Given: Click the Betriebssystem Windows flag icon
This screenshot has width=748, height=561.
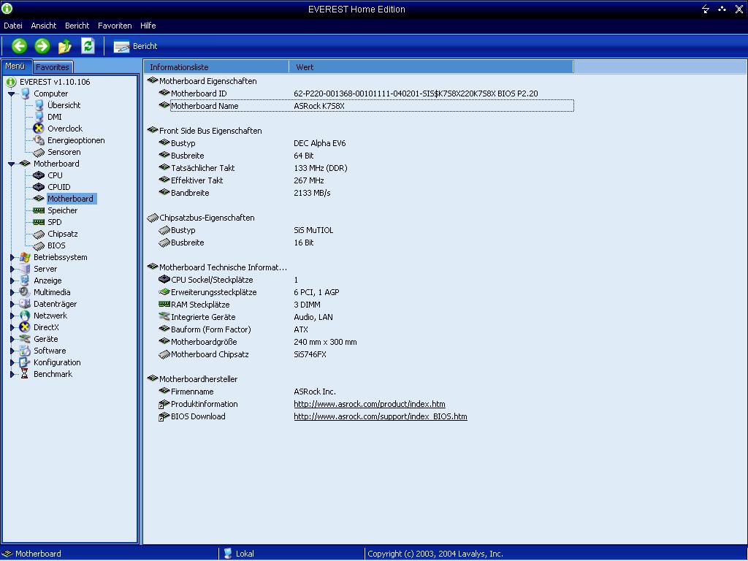Looking at the screenshot, I should point(25,257).
